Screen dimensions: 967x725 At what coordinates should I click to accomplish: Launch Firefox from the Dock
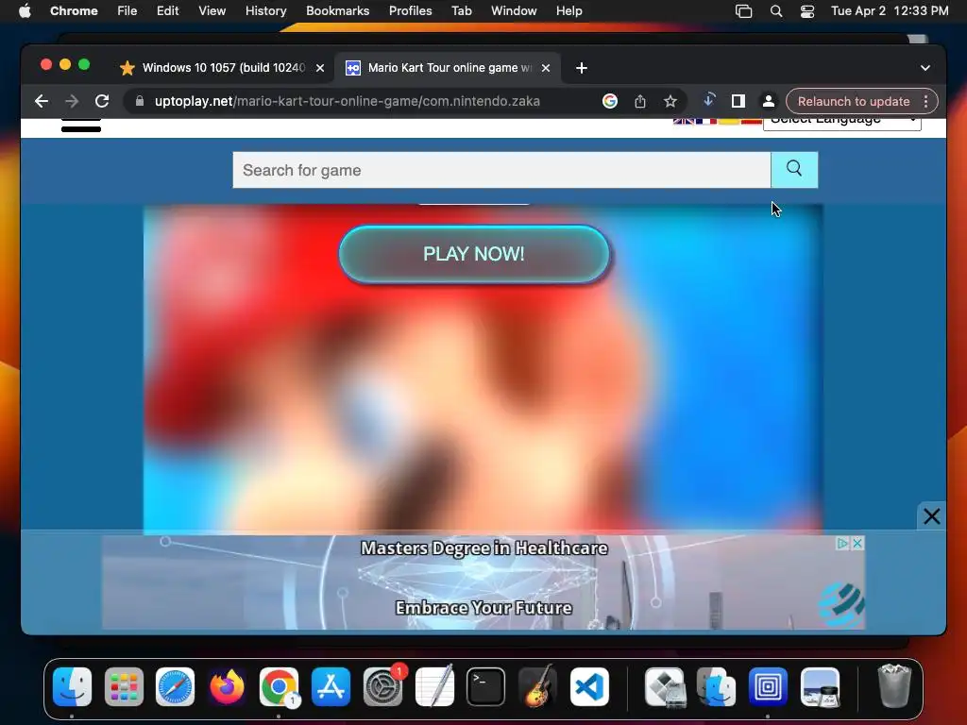tap(227, 687)
